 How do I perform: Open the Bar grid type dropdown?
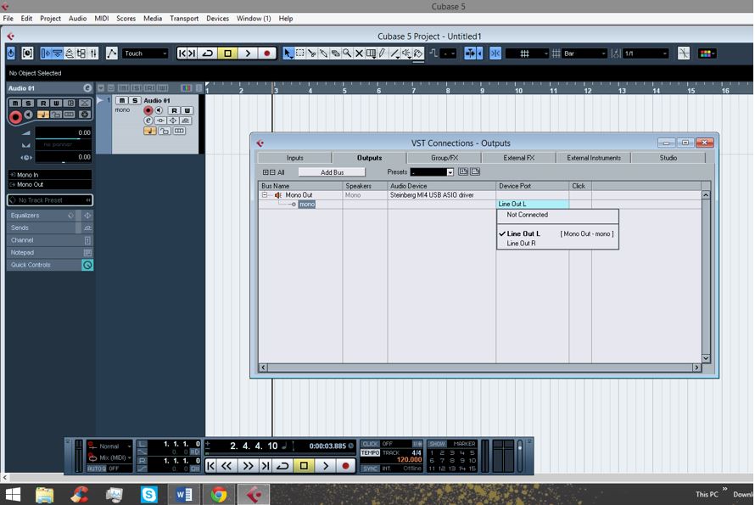tap(585, 53)
